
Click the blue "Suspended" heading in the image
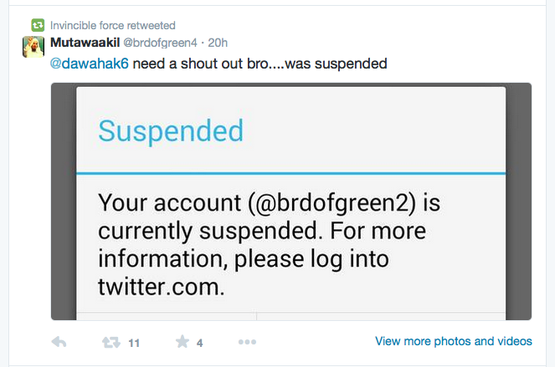(171, 131)
